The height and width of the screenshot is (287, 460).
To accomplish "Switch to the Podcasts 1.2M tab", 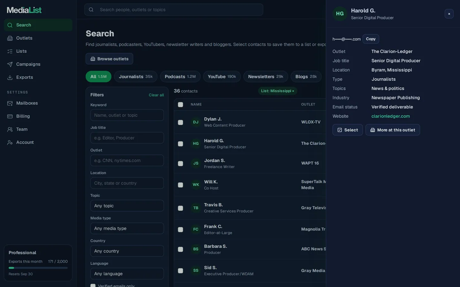I will [x=180, y=77].
